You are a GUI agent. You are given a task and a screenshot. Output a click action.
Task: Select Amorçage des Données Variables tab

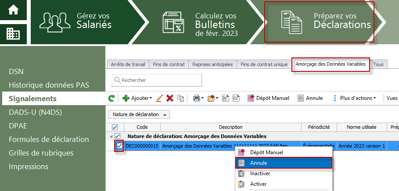coord(331,64)
